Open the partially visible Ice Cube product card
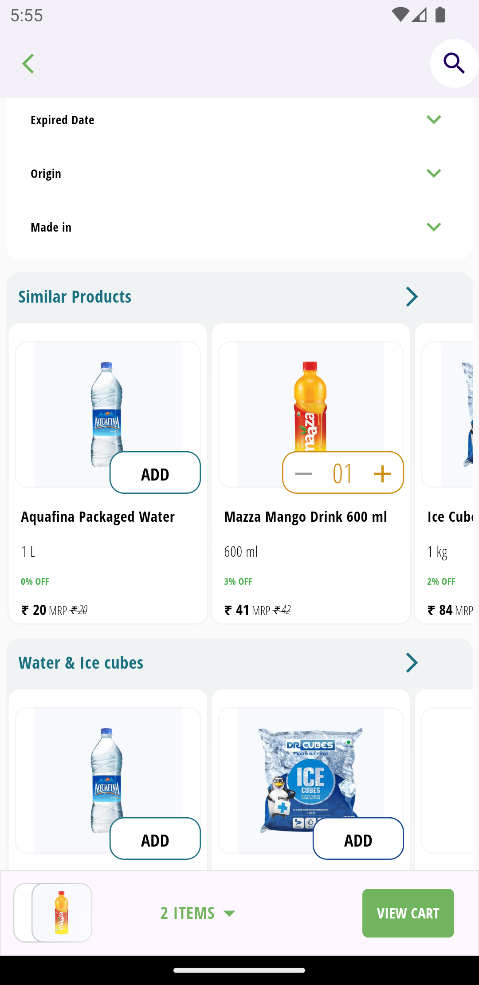Viewport: 479px width, 985px height. point(444,473)
